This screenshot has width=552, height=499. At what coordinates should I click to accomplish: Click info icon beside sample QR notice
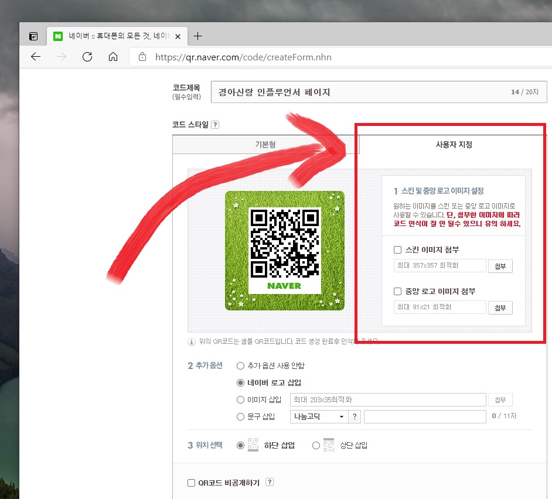click(192, 341)
